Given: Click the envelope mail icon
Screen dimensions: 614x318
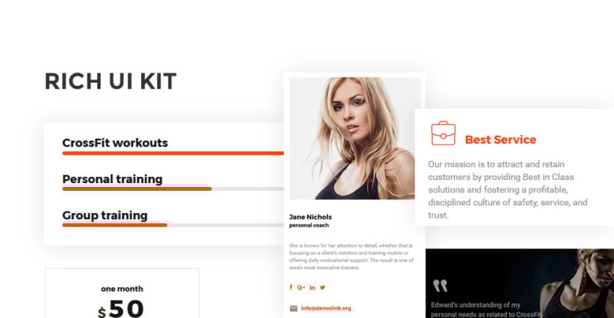Looking at the screenshot, I should [x=293, y=309].
